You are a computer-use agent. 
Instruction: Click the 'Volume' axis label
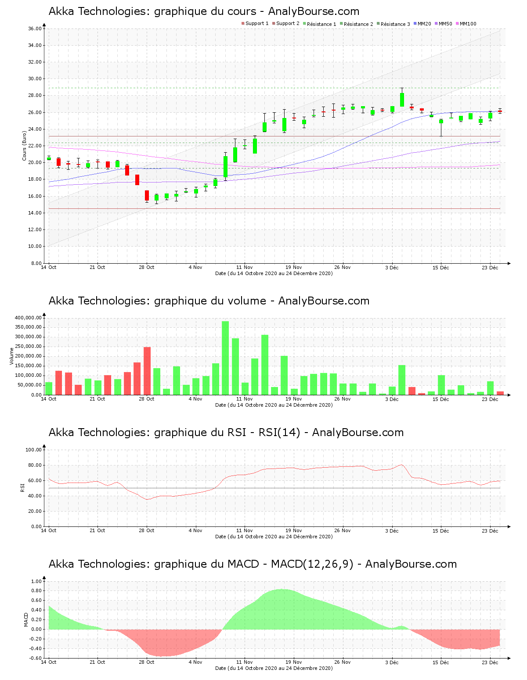12,356
